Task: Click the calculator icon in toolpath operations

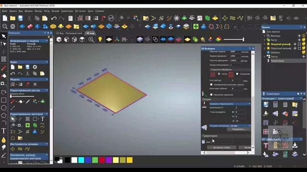Action: 275,105
